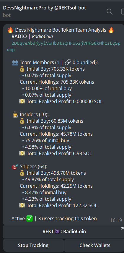Click the fire emoji before the title

[x=10, y=30]
